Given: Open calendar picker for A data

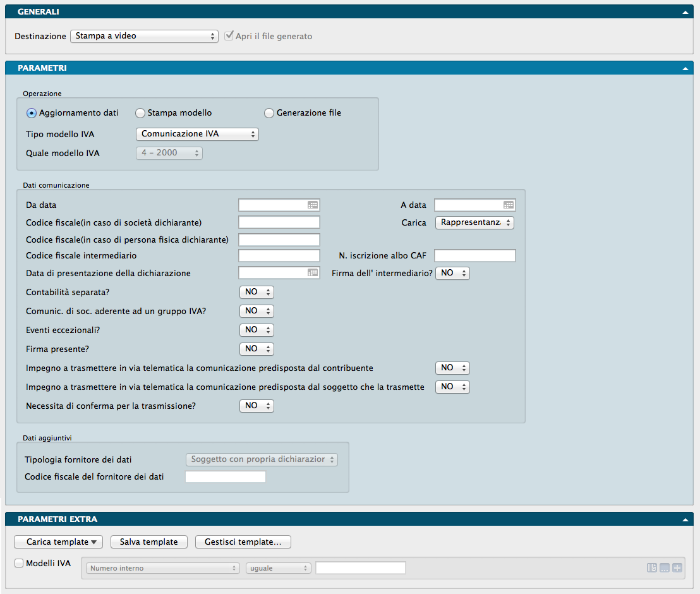Looking at the screenshot, I should [x=508, y=205].
